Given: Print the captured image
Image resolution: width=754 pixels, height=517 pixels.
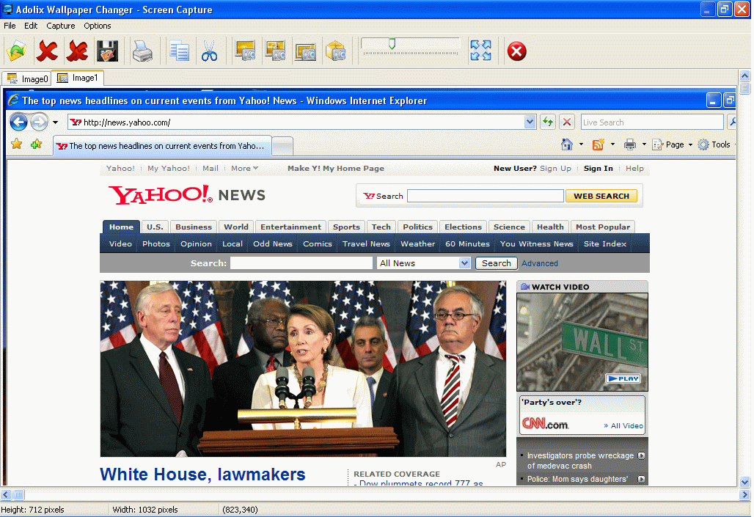Looking at the screenshot, I should [x=142, y=51].
